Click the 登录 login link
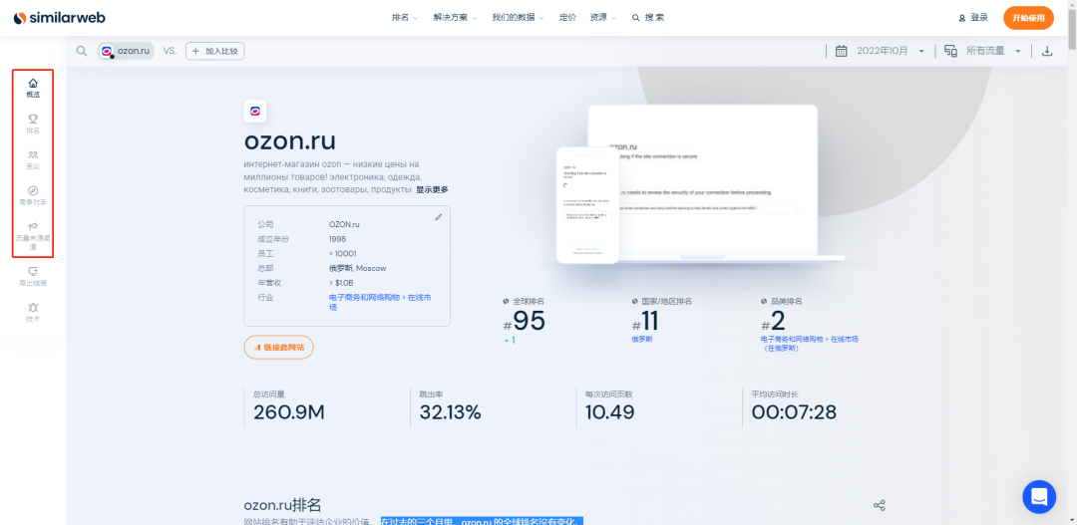The width and height of the screenshot is (1077, 525). click(x=979, y=18)
